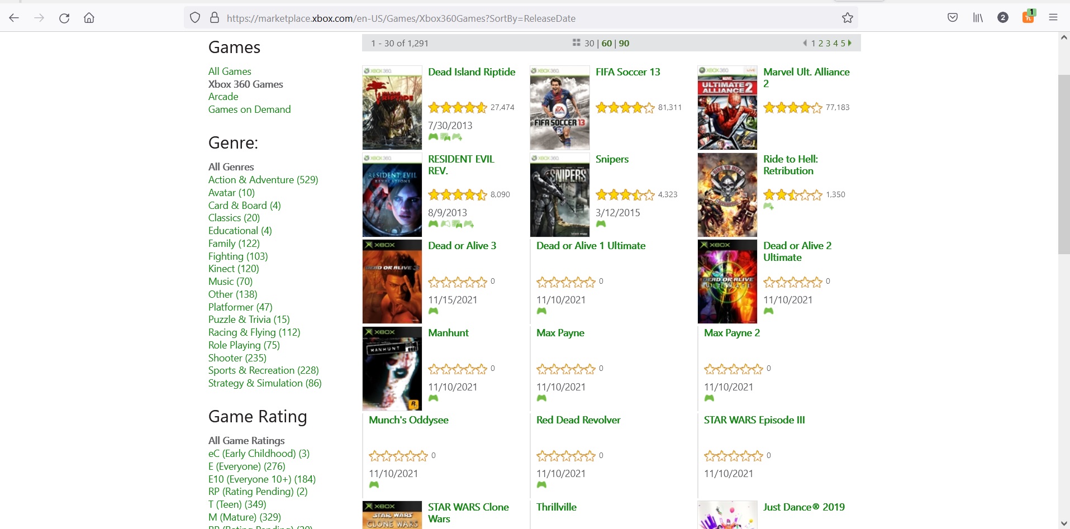This screenshot has width=1070, height=529.
Task: Open Snipers cover thumbnail
Action: click(560, 195)
